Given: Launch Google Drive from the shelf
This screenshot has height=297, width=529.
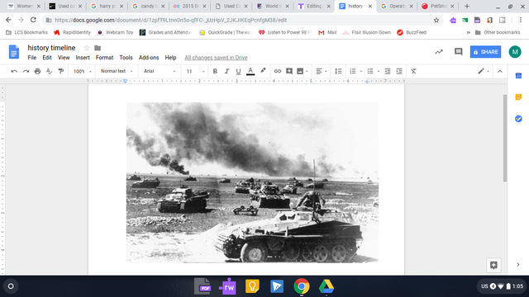Looking at the screenshot, I should [x=326, y=286].
